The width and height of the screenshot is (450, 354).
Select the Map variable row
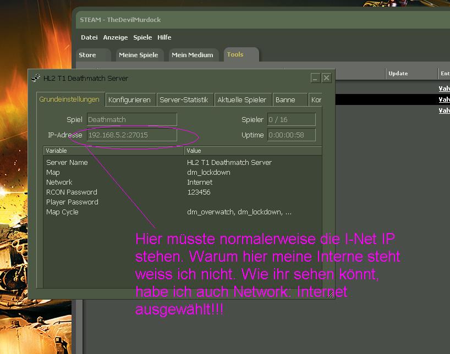pos(183,173)
